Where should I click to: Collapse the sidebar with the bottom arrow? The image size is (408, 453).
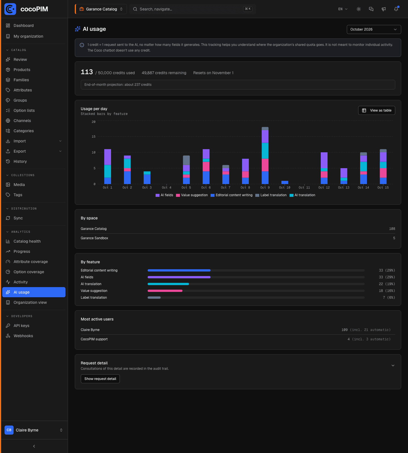(34, 446)
